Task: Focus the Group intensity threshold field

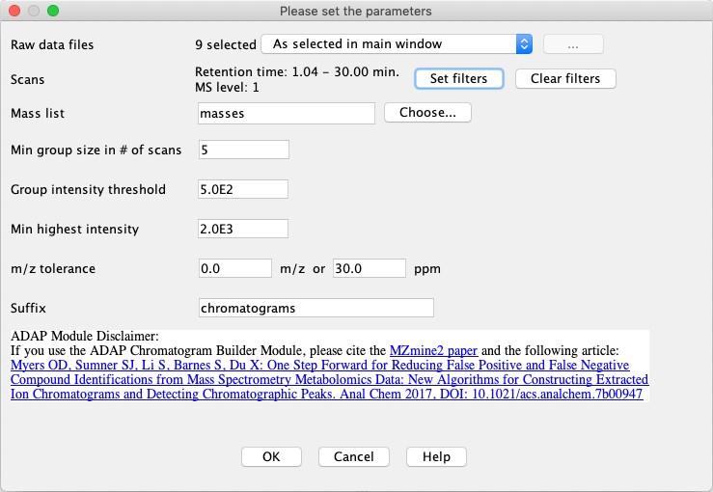Action: (x=243, y=189)
